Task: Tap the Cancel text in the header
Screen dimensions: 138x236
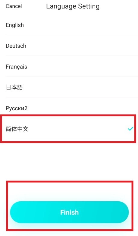Action: coord(14,6)
